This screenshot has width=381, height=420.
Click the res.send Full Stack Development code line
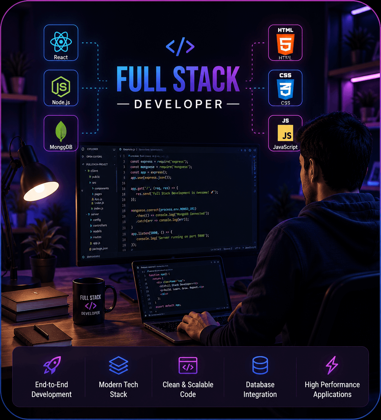pos(177,193)
